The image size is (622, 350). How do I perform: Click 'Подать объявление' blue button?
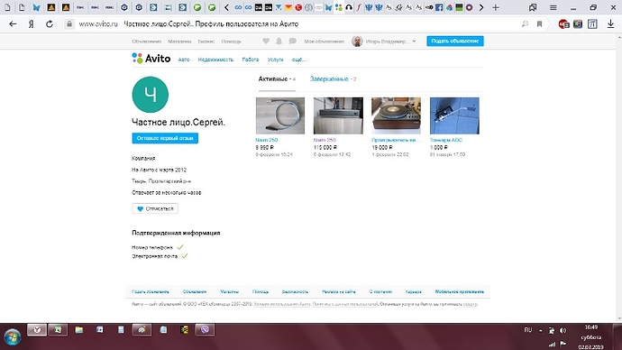tap(455, 41)
